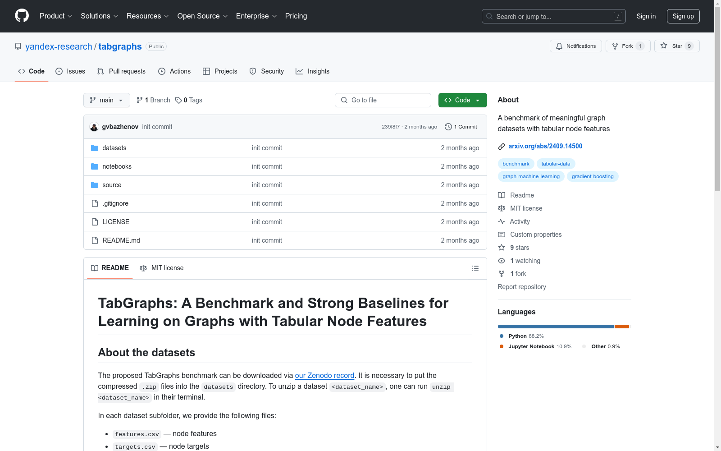The image size is (721, 451).
Task: Click the LICENSE file icon
Action: [x=95, y=222]
